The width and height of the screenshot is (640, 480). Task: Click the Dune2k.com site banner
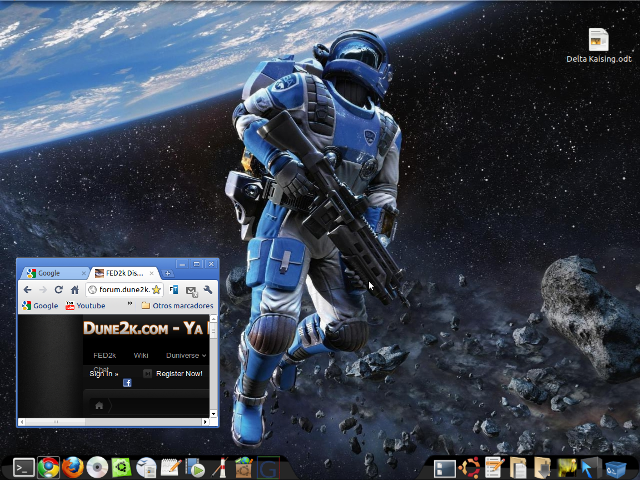click(146, 328)
